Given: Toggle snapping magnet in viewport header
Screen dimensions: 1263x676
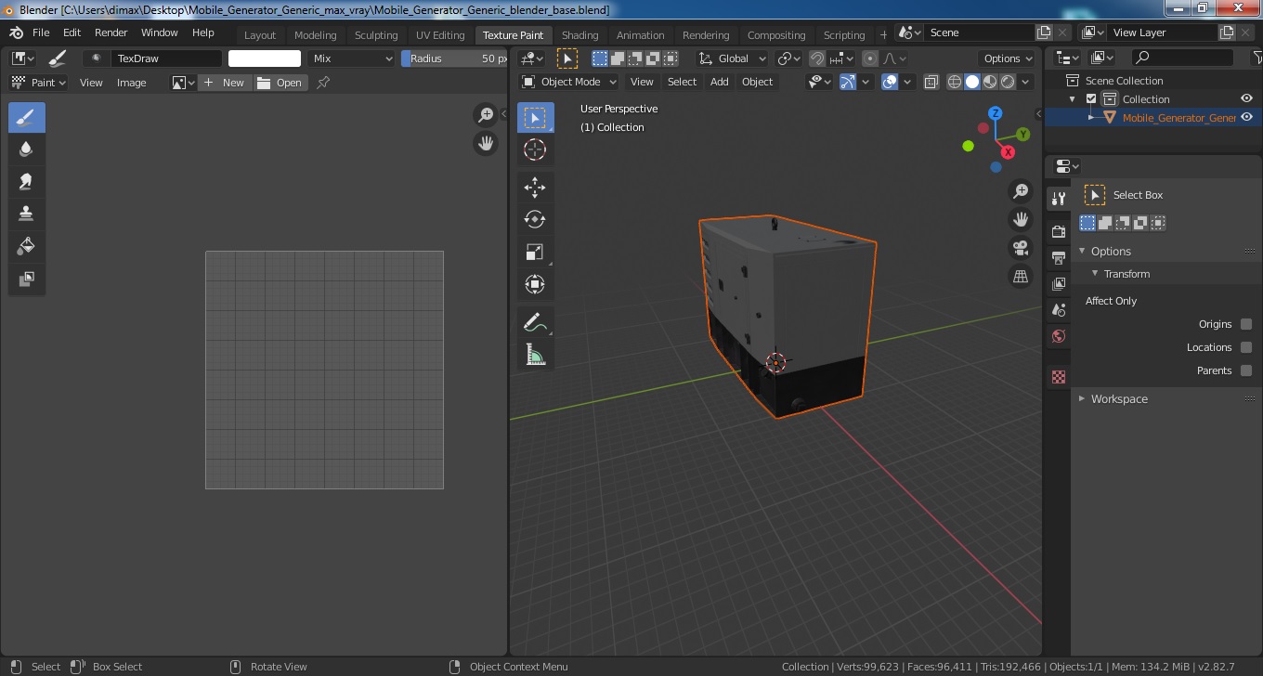Looking at the screenshot, I should (x=816, y=58).
